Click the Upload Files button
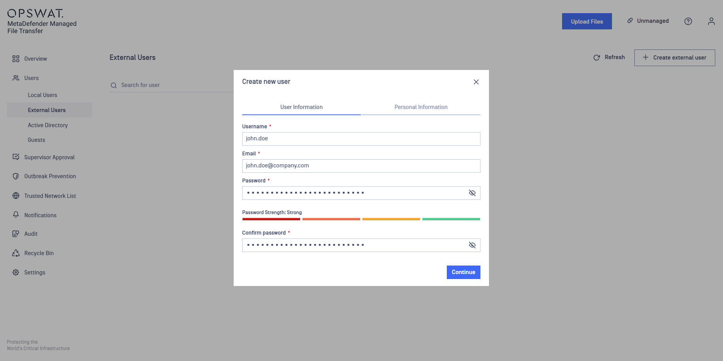The width and height of the screenshot is (723, 361). tap(587, 21)
